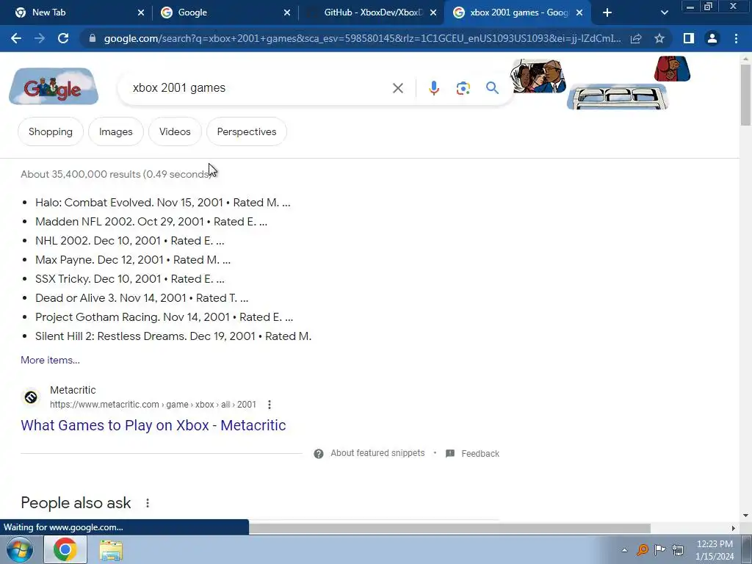Click horizontal scrollbar right arrow
The height and width of the screenshot is (564, 752).
point(734,528)
